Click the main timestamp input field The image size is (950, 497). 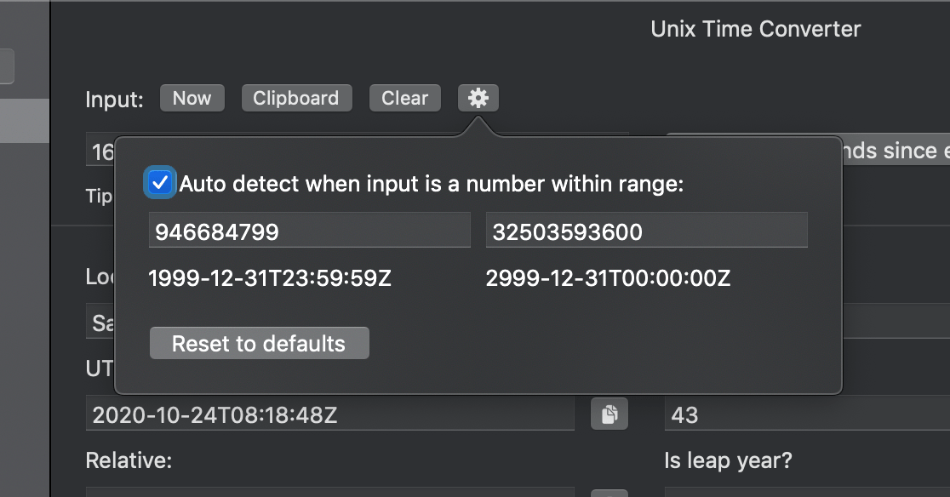tap(102, 151)
